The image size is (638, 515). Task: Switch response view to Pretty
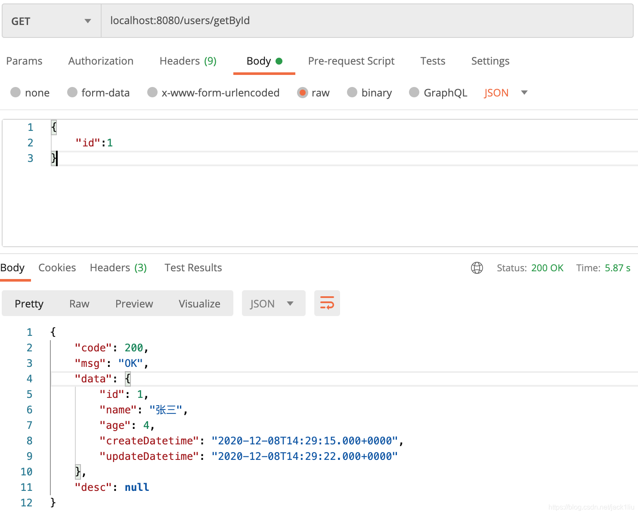(29, 304)
